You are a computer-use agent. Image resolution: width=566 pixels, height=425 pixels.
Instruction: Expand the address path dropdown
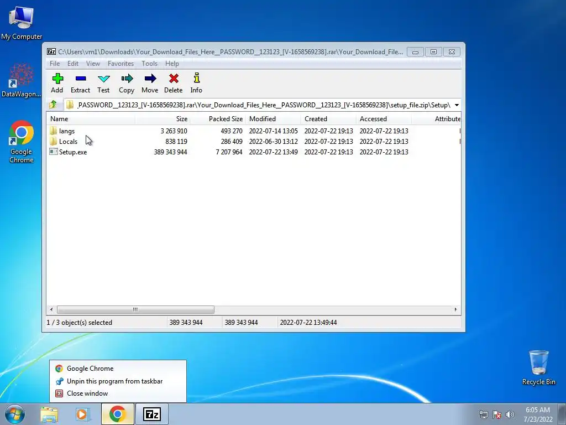(x=457, y=105)
